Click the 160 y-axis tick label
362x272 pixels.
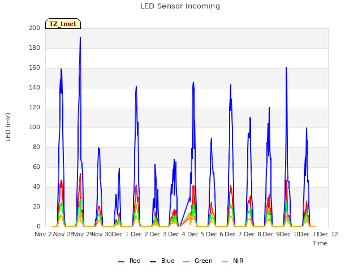[x=35, y=68]
